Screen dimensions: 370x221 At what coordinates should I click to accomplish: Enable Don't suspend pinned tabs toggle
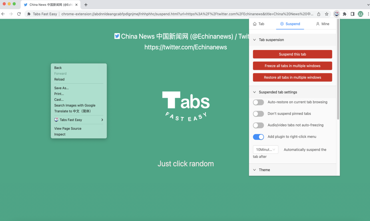click(258, 114)
